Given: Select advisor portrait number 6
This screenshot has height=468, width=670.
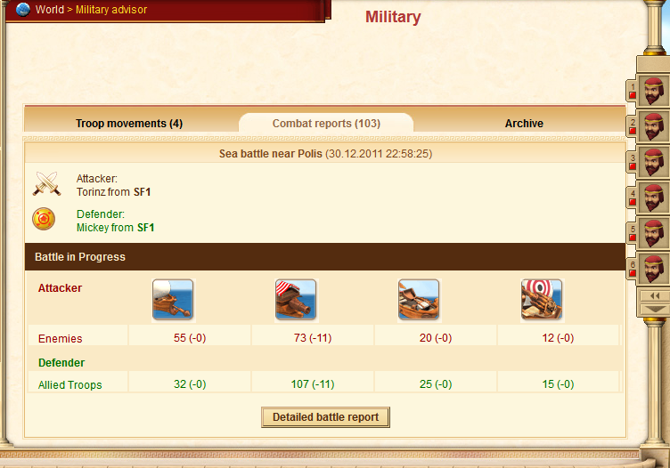Looking at the screenshot, I should tap(654, 270).
